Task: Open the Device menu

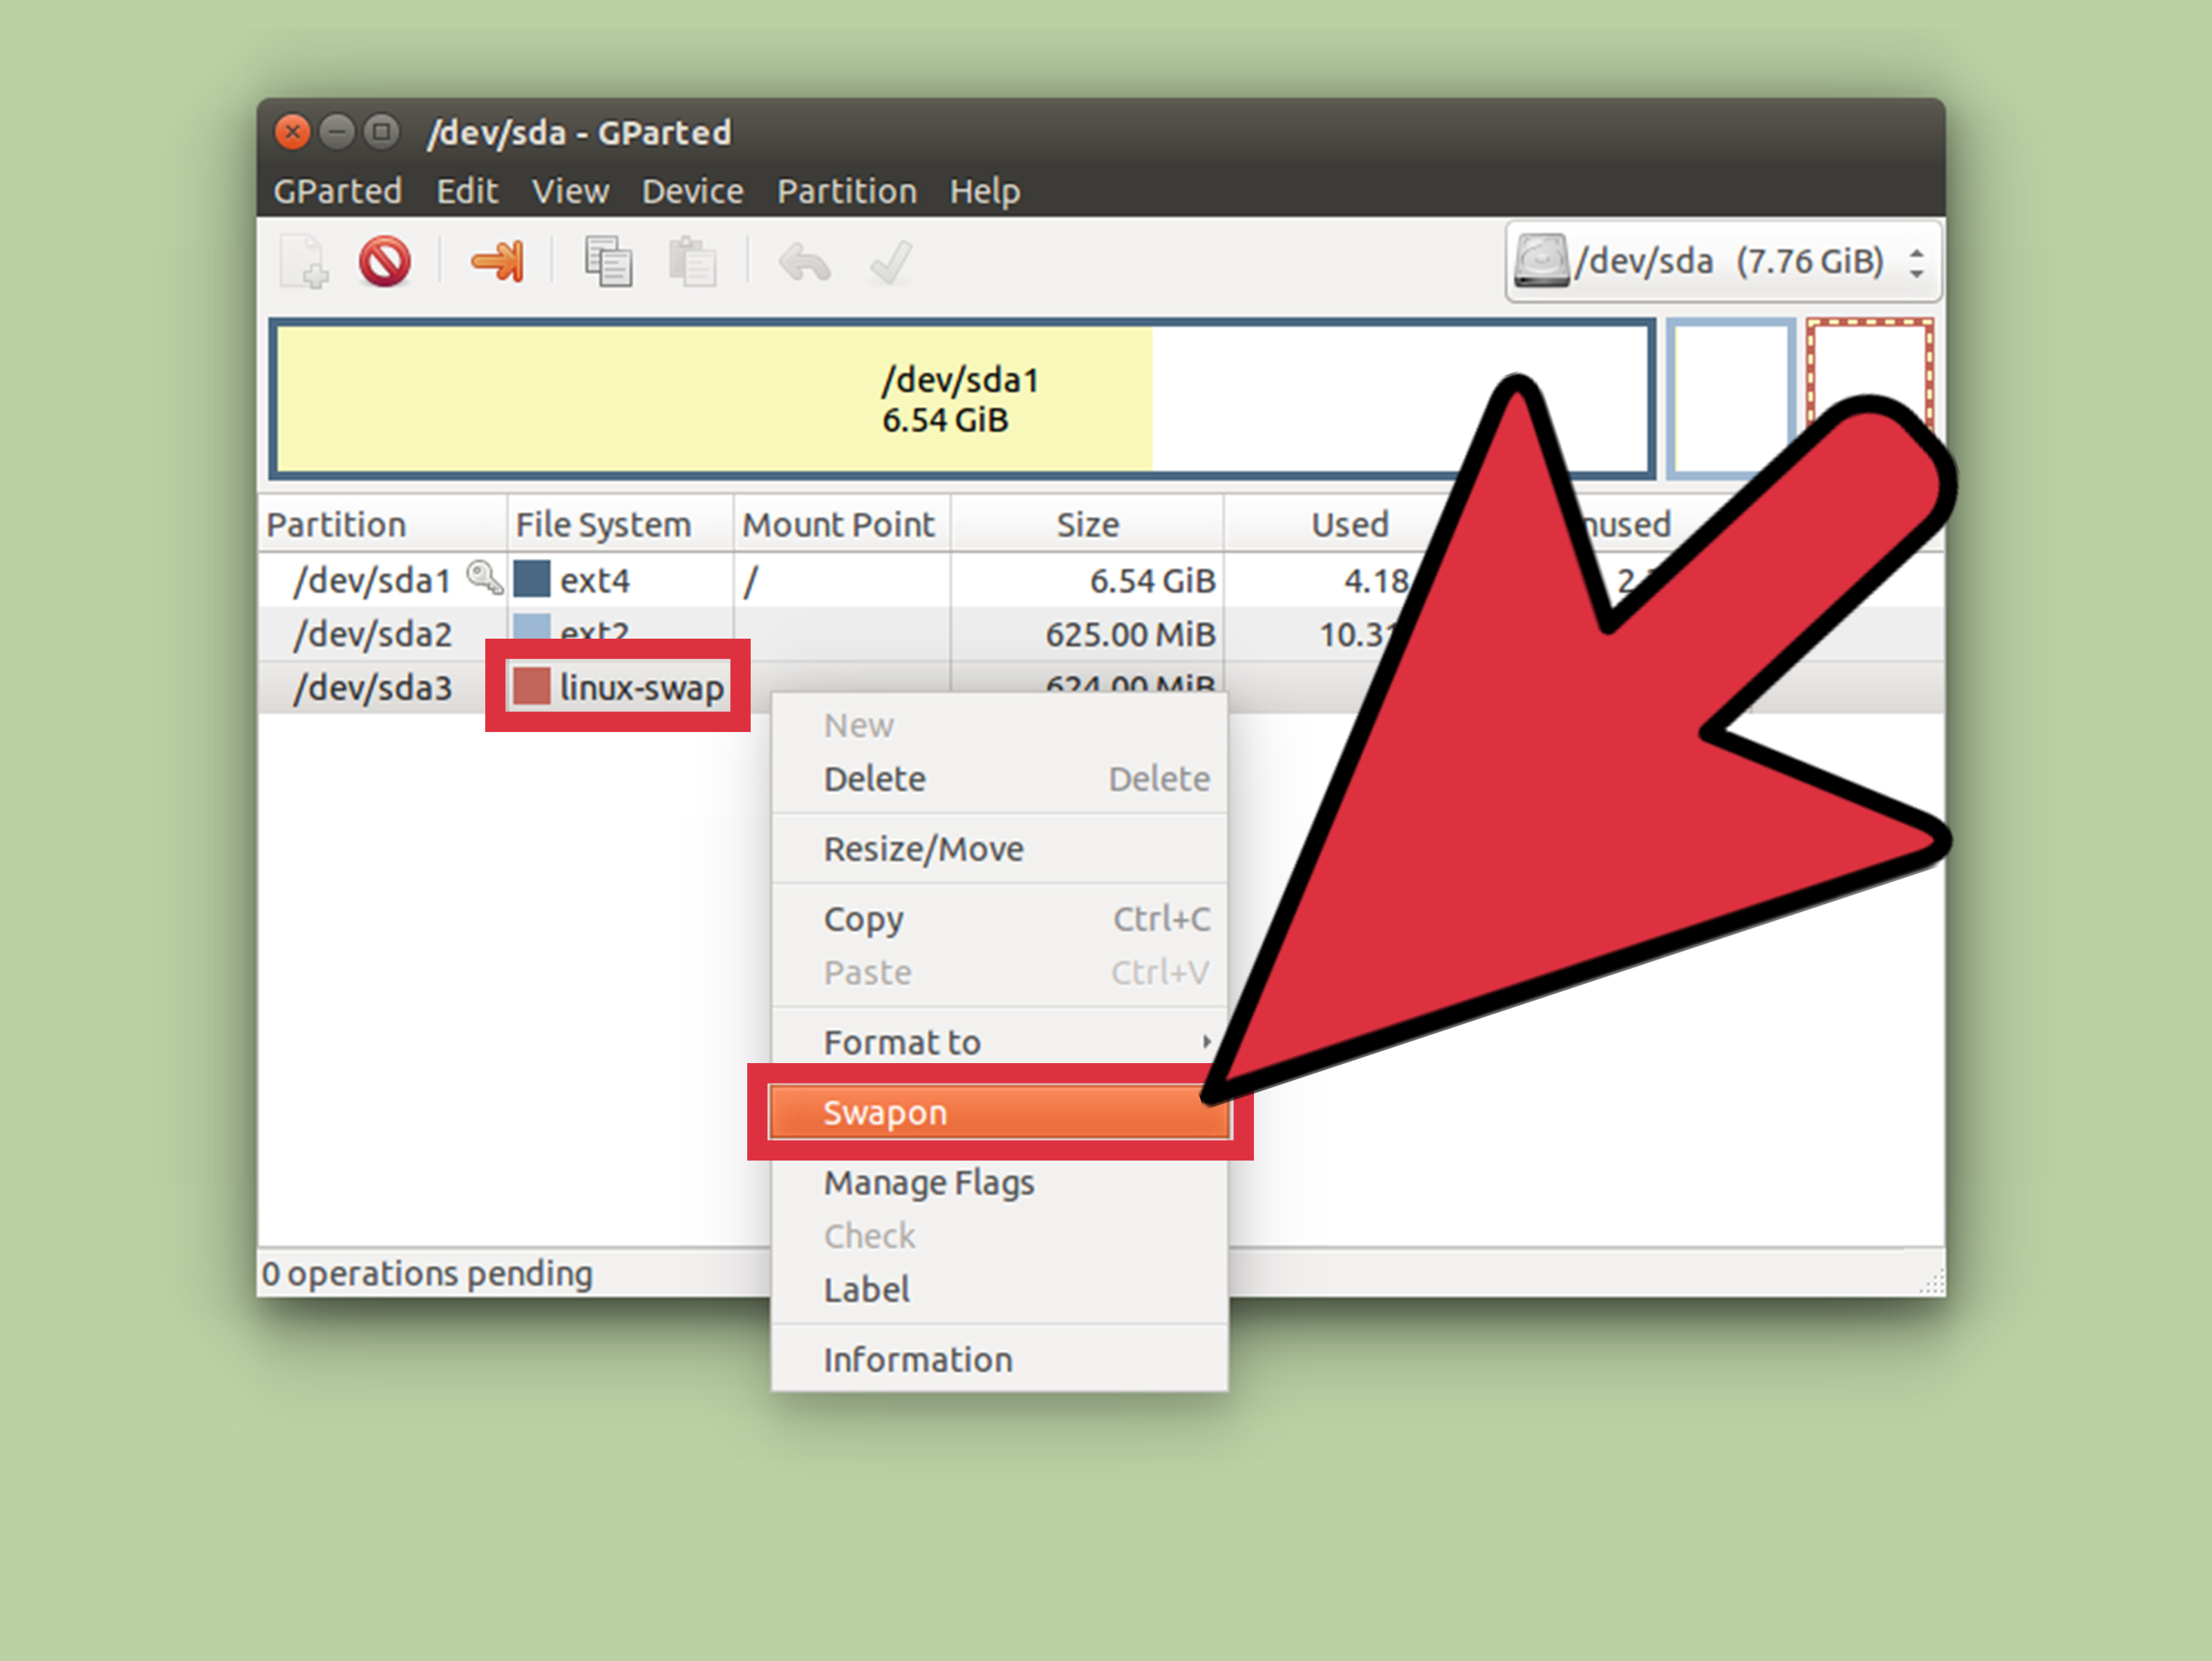Action: [x=693, y=191]
